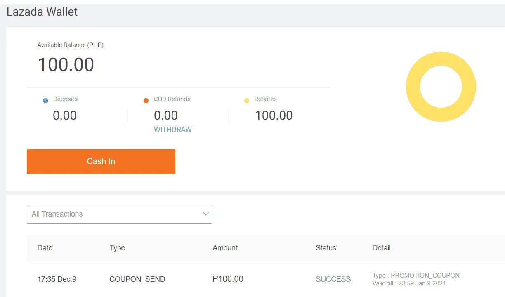505x297 pixels.
Task: Click the Type column header
Action: [x=117, y=248]
